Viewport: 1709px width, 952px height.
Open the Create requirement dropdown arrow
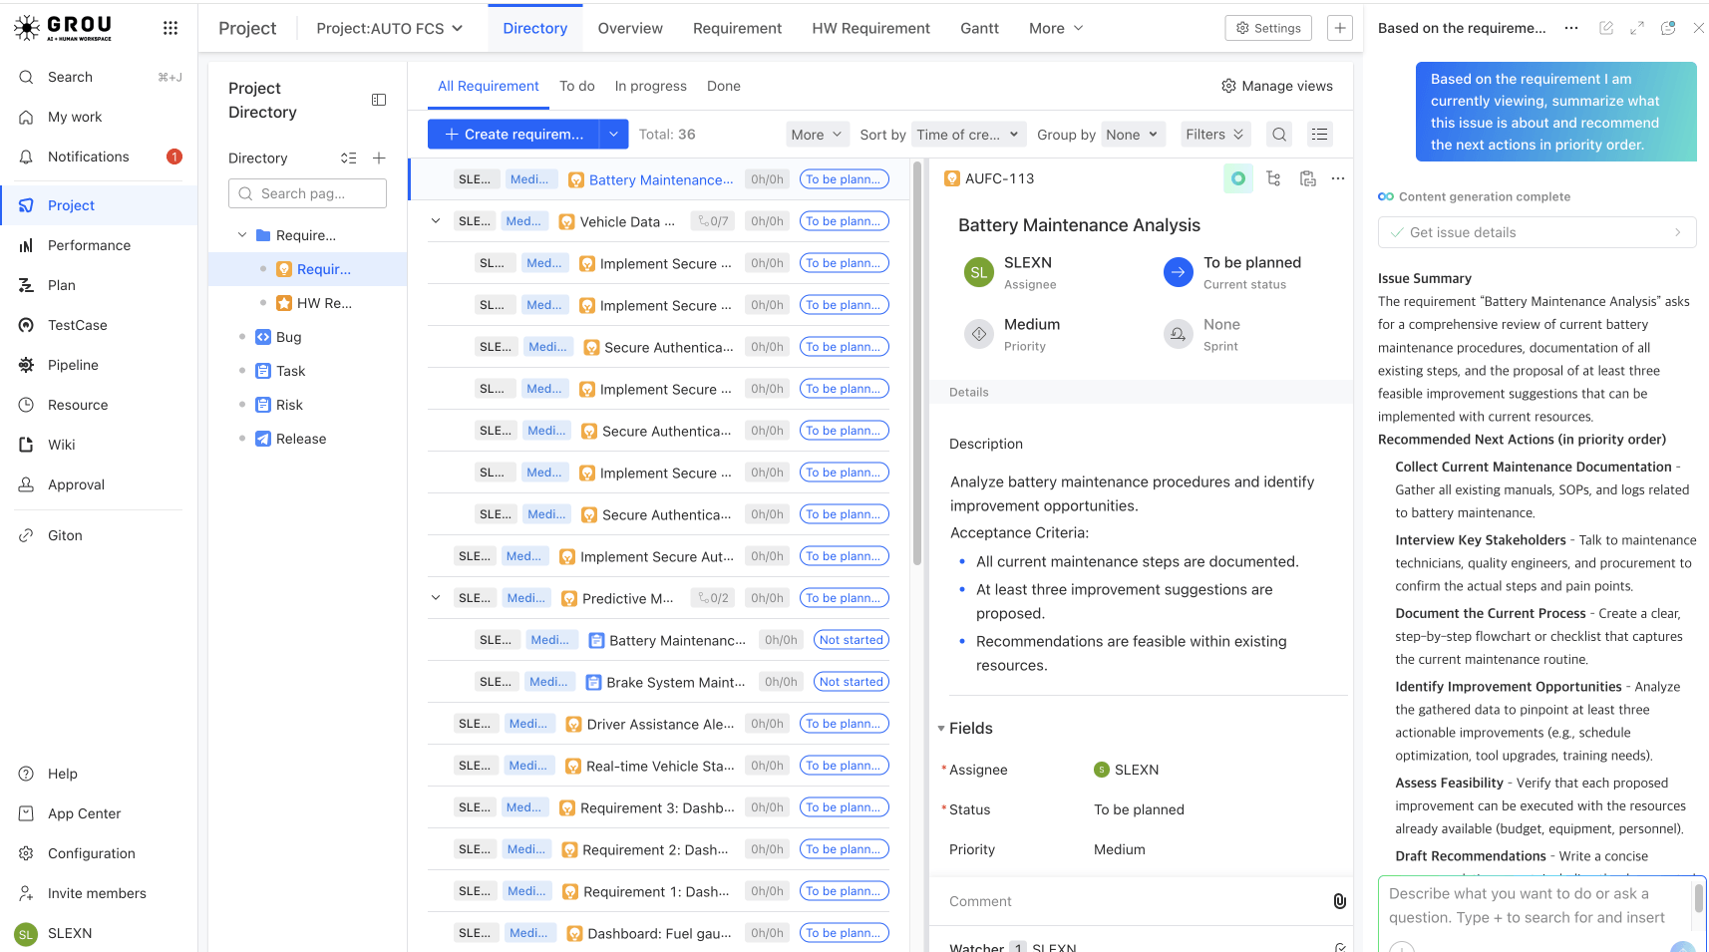tap(613, 134)
